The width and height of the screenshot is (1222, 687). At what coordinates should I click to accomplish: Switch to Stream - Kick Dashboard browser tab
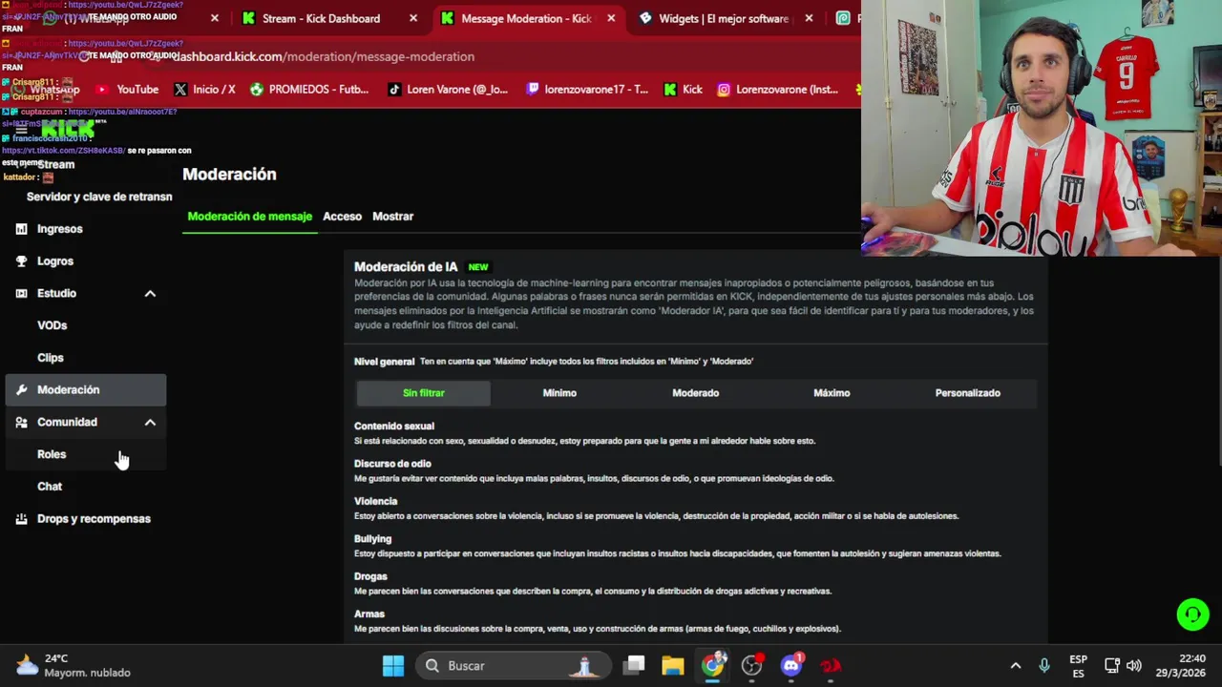click(x=329, y=18)
